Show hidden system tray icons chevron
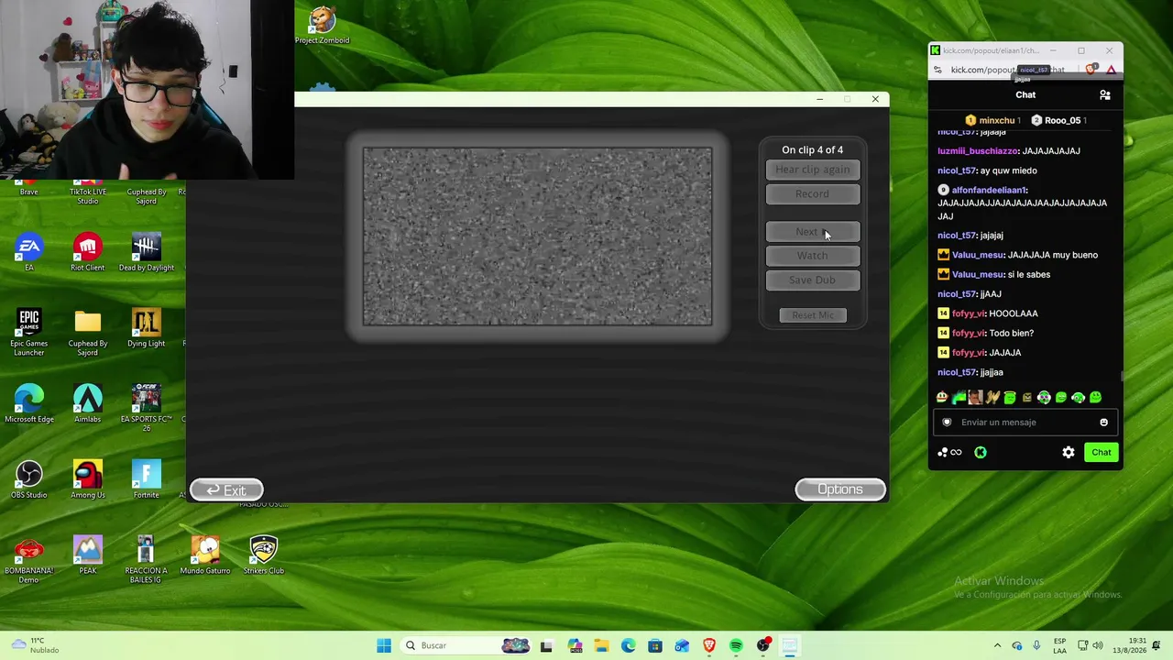Screen dimensions: 1173x660 coord(998,645)
